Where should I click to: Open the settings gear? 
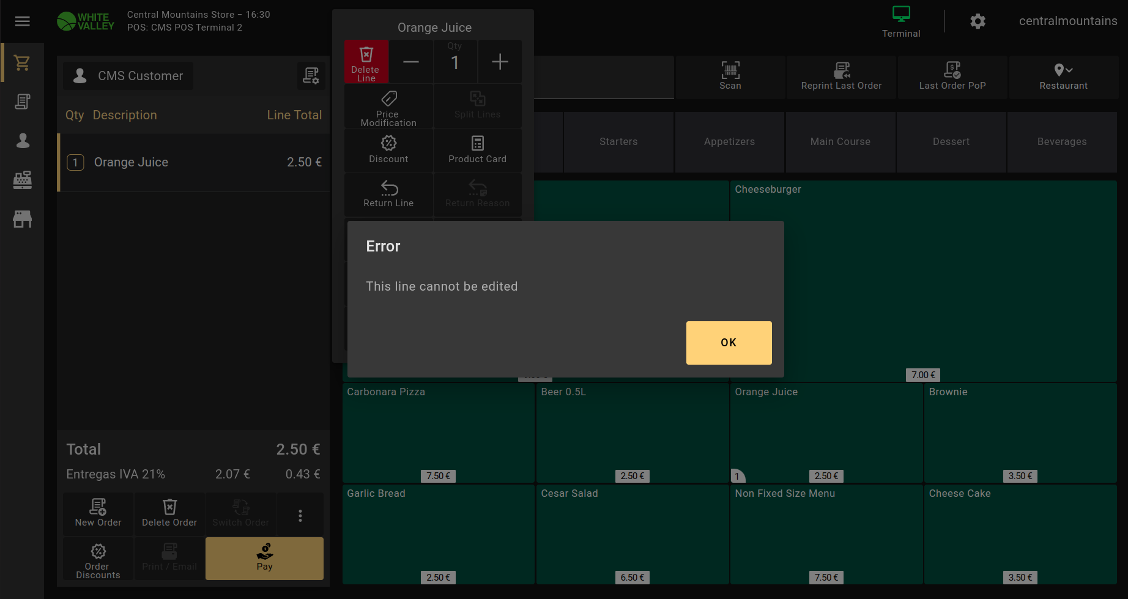[978, 21]
